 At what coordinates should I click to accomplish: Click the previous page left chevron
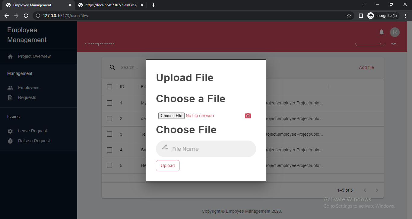tap(365, 190)
